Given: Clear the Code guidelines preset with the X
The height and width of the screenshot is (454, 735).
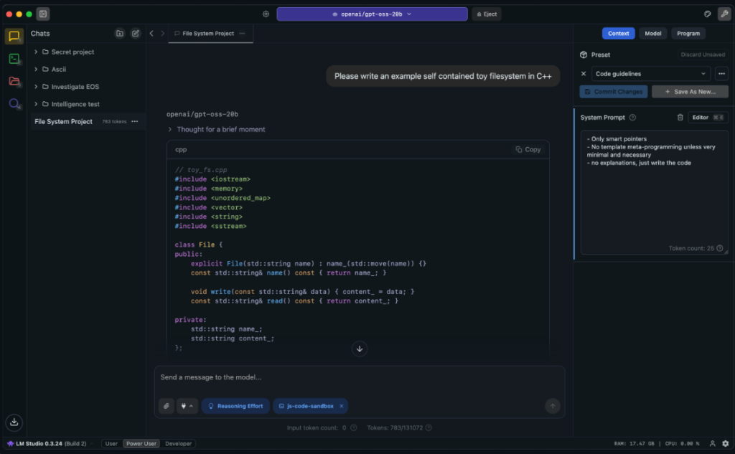Looking at the screenshot, I should tap(584, 73).
